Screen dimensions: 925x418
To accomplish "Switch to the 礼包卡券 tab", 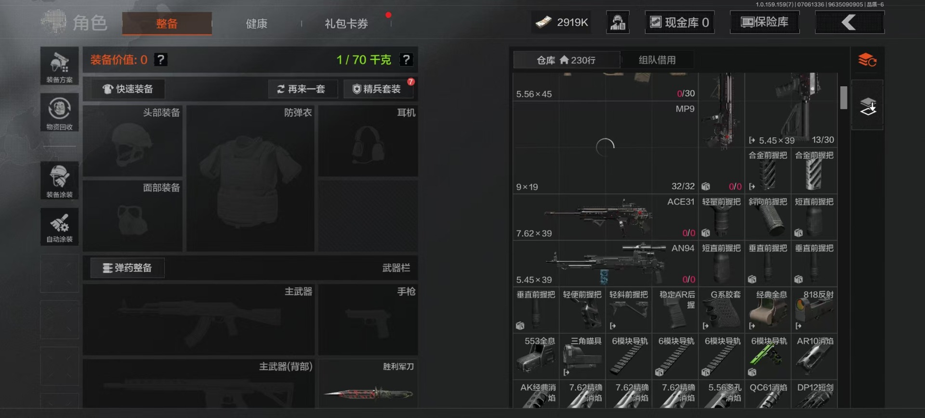I will click(346, 24).
